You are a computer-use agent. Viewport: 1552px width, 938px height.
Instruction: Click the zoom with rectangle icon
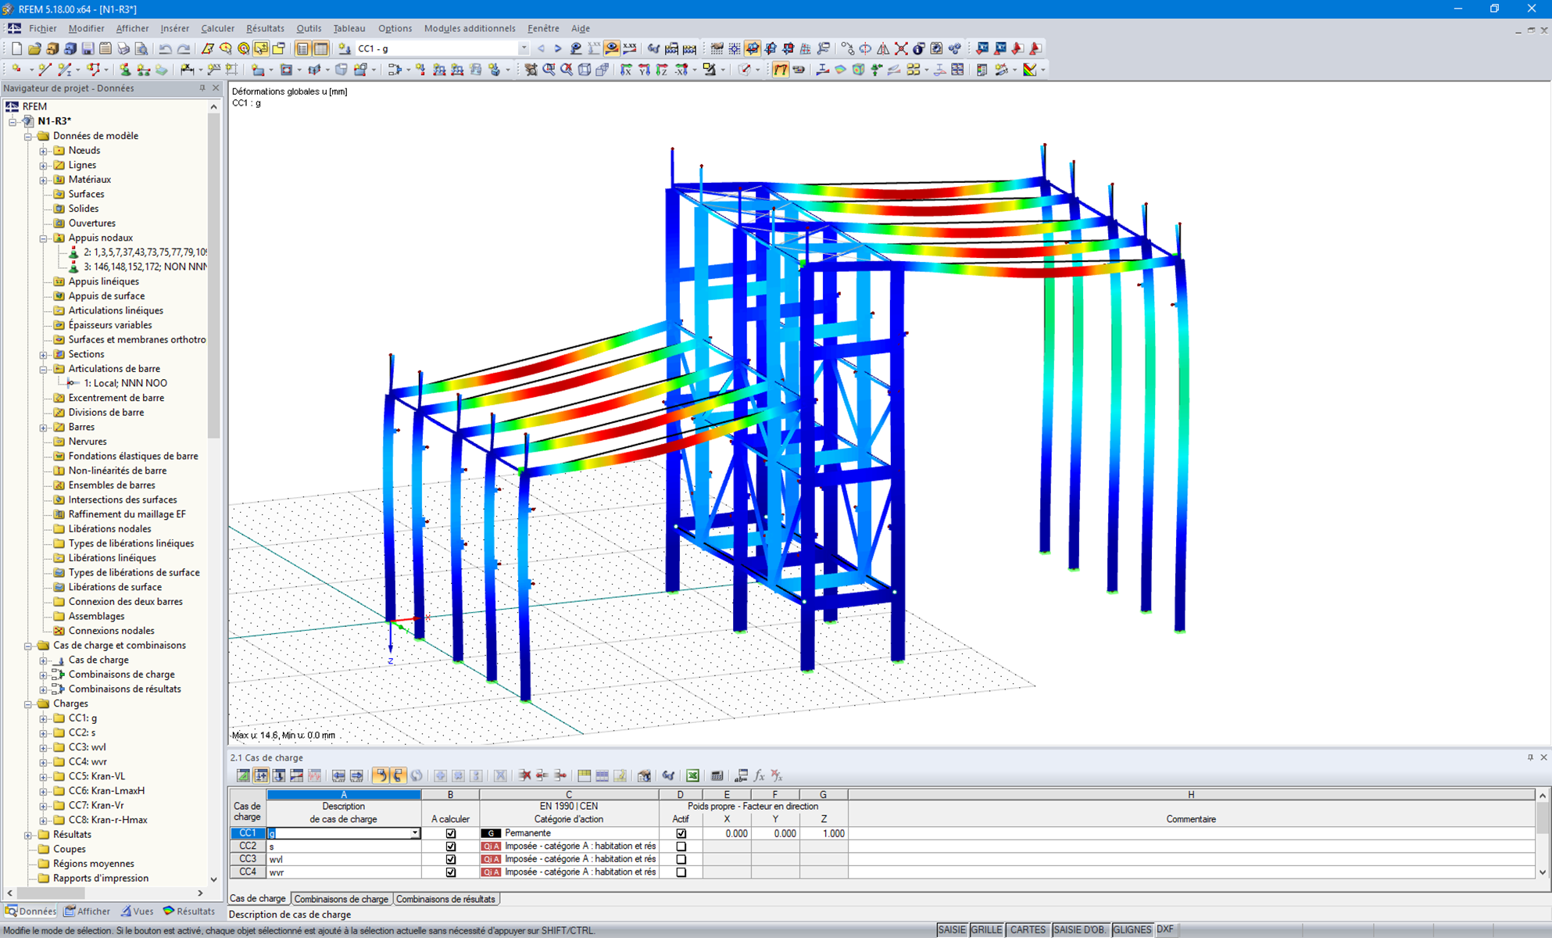pos(549,70)
